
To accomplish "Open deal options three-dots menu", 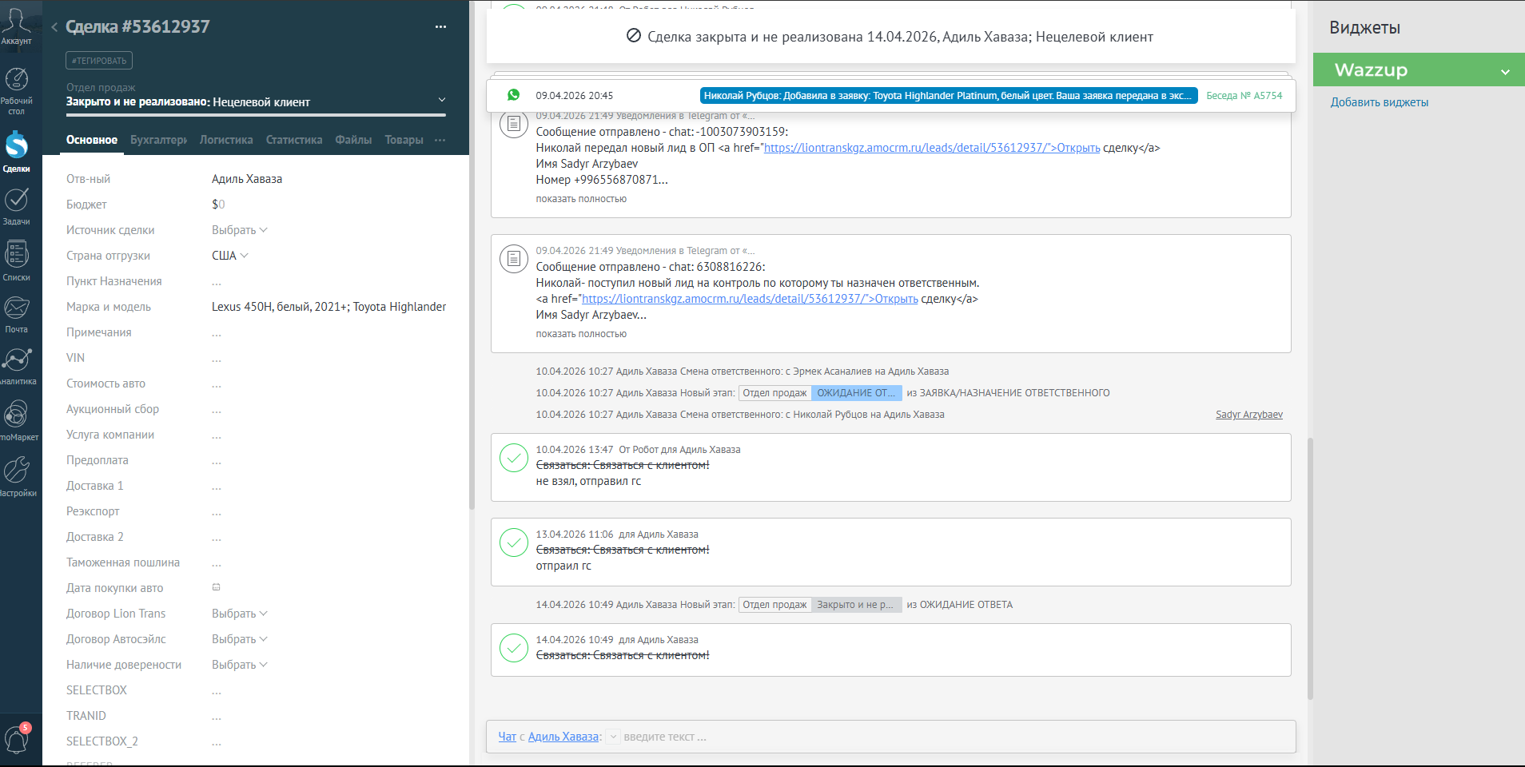I will coord(440,26).
